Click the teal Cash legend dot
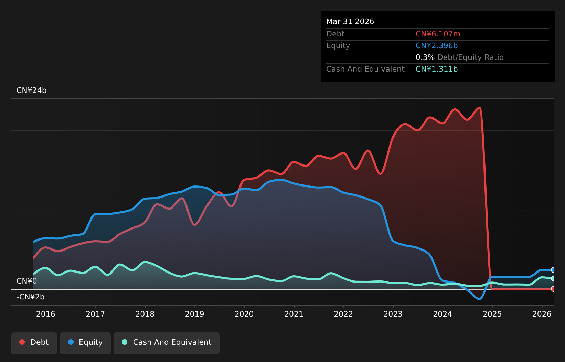Screen dimensions: 565x362 point(125,342)
